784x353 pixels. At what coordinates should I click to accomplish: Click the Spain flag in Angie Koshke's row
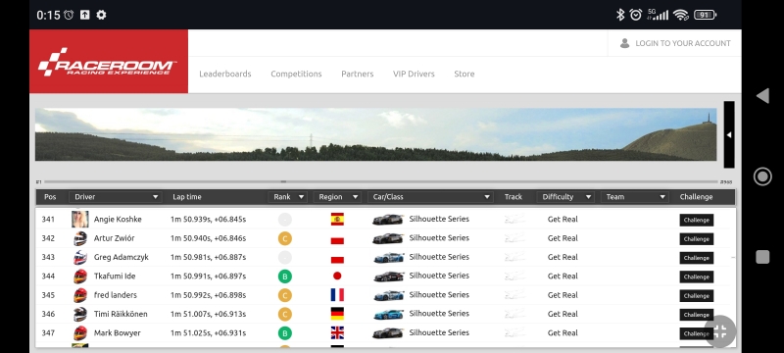coord(337,220)
